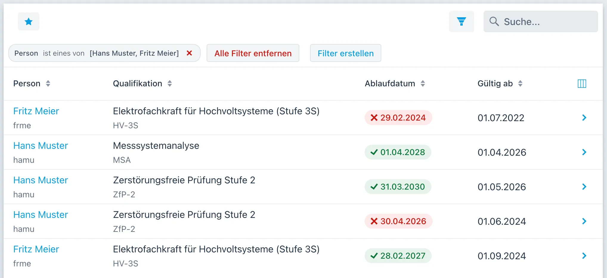The height and width of the screenshot is (278, 607).
Task: Click the Messsystemanalyse qualification text
Action: (156, 146)
